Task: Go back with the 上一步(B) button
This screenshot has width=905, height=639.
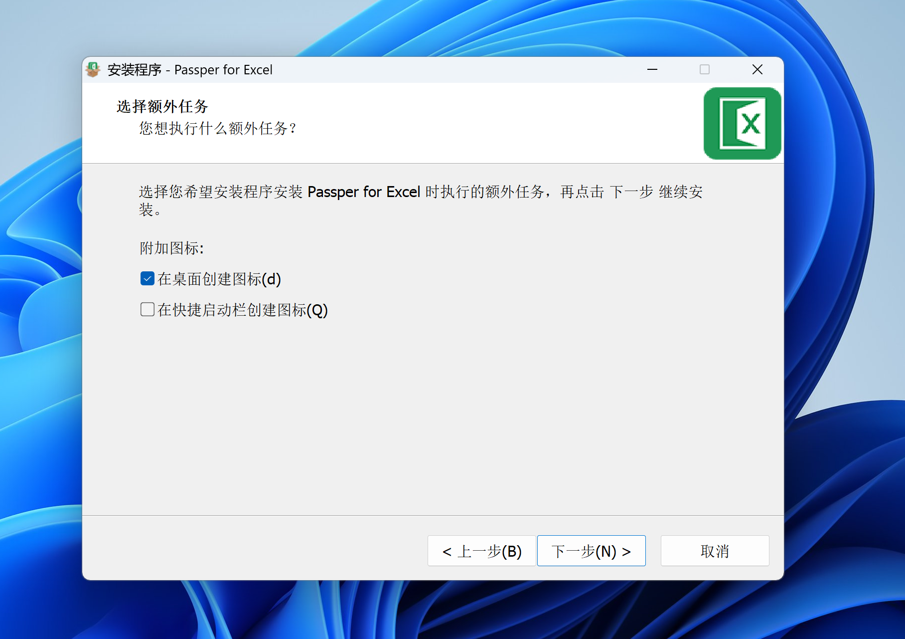Action: (x=481, y=551)
